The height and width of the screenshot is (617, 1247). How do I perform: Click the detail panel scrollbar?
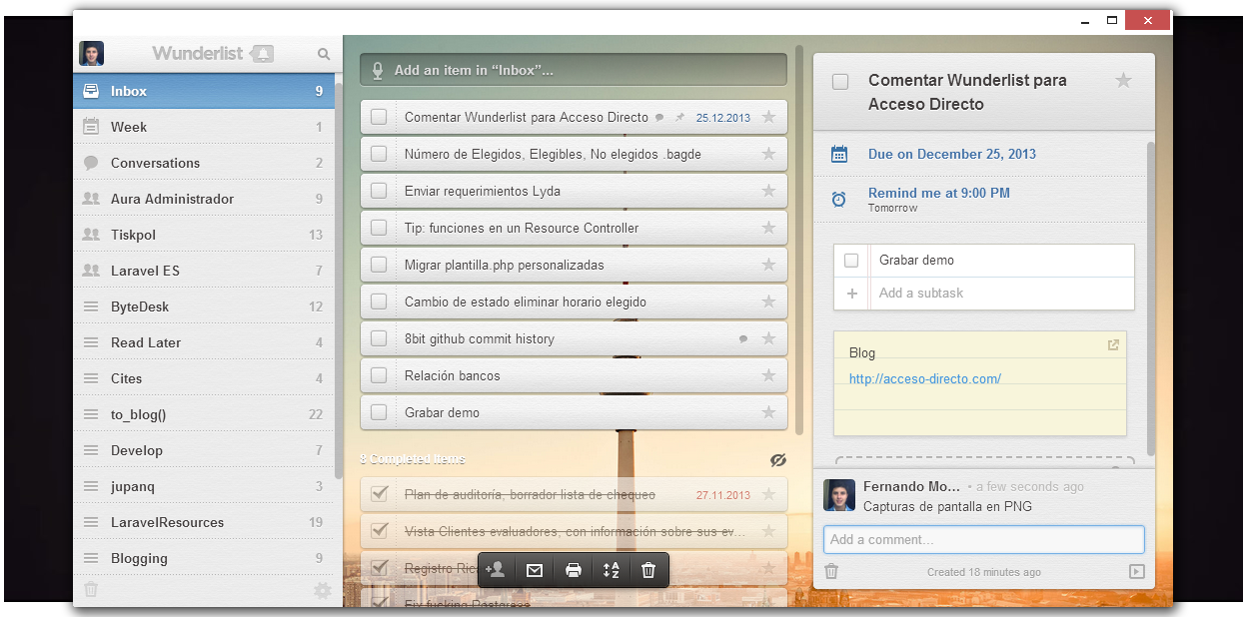click(1151, 300)
